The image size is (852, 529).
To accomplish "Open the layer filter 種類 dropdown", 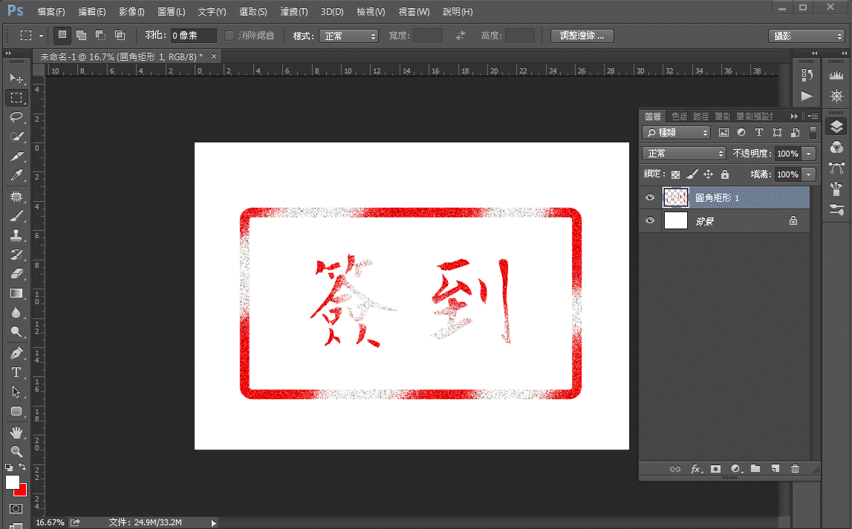I will pyautogui.click(x=676, y=132).
